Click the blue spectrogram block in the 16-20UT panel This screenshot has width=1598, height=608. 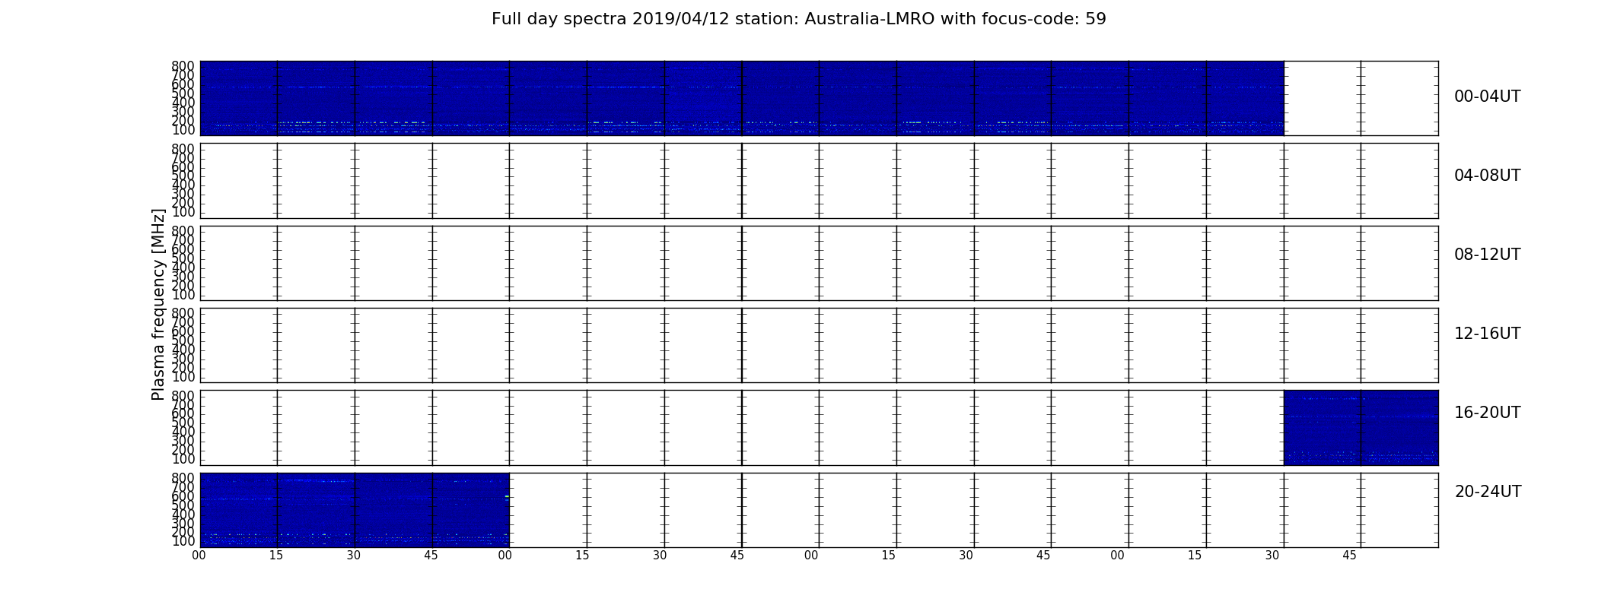point(1361,427)
